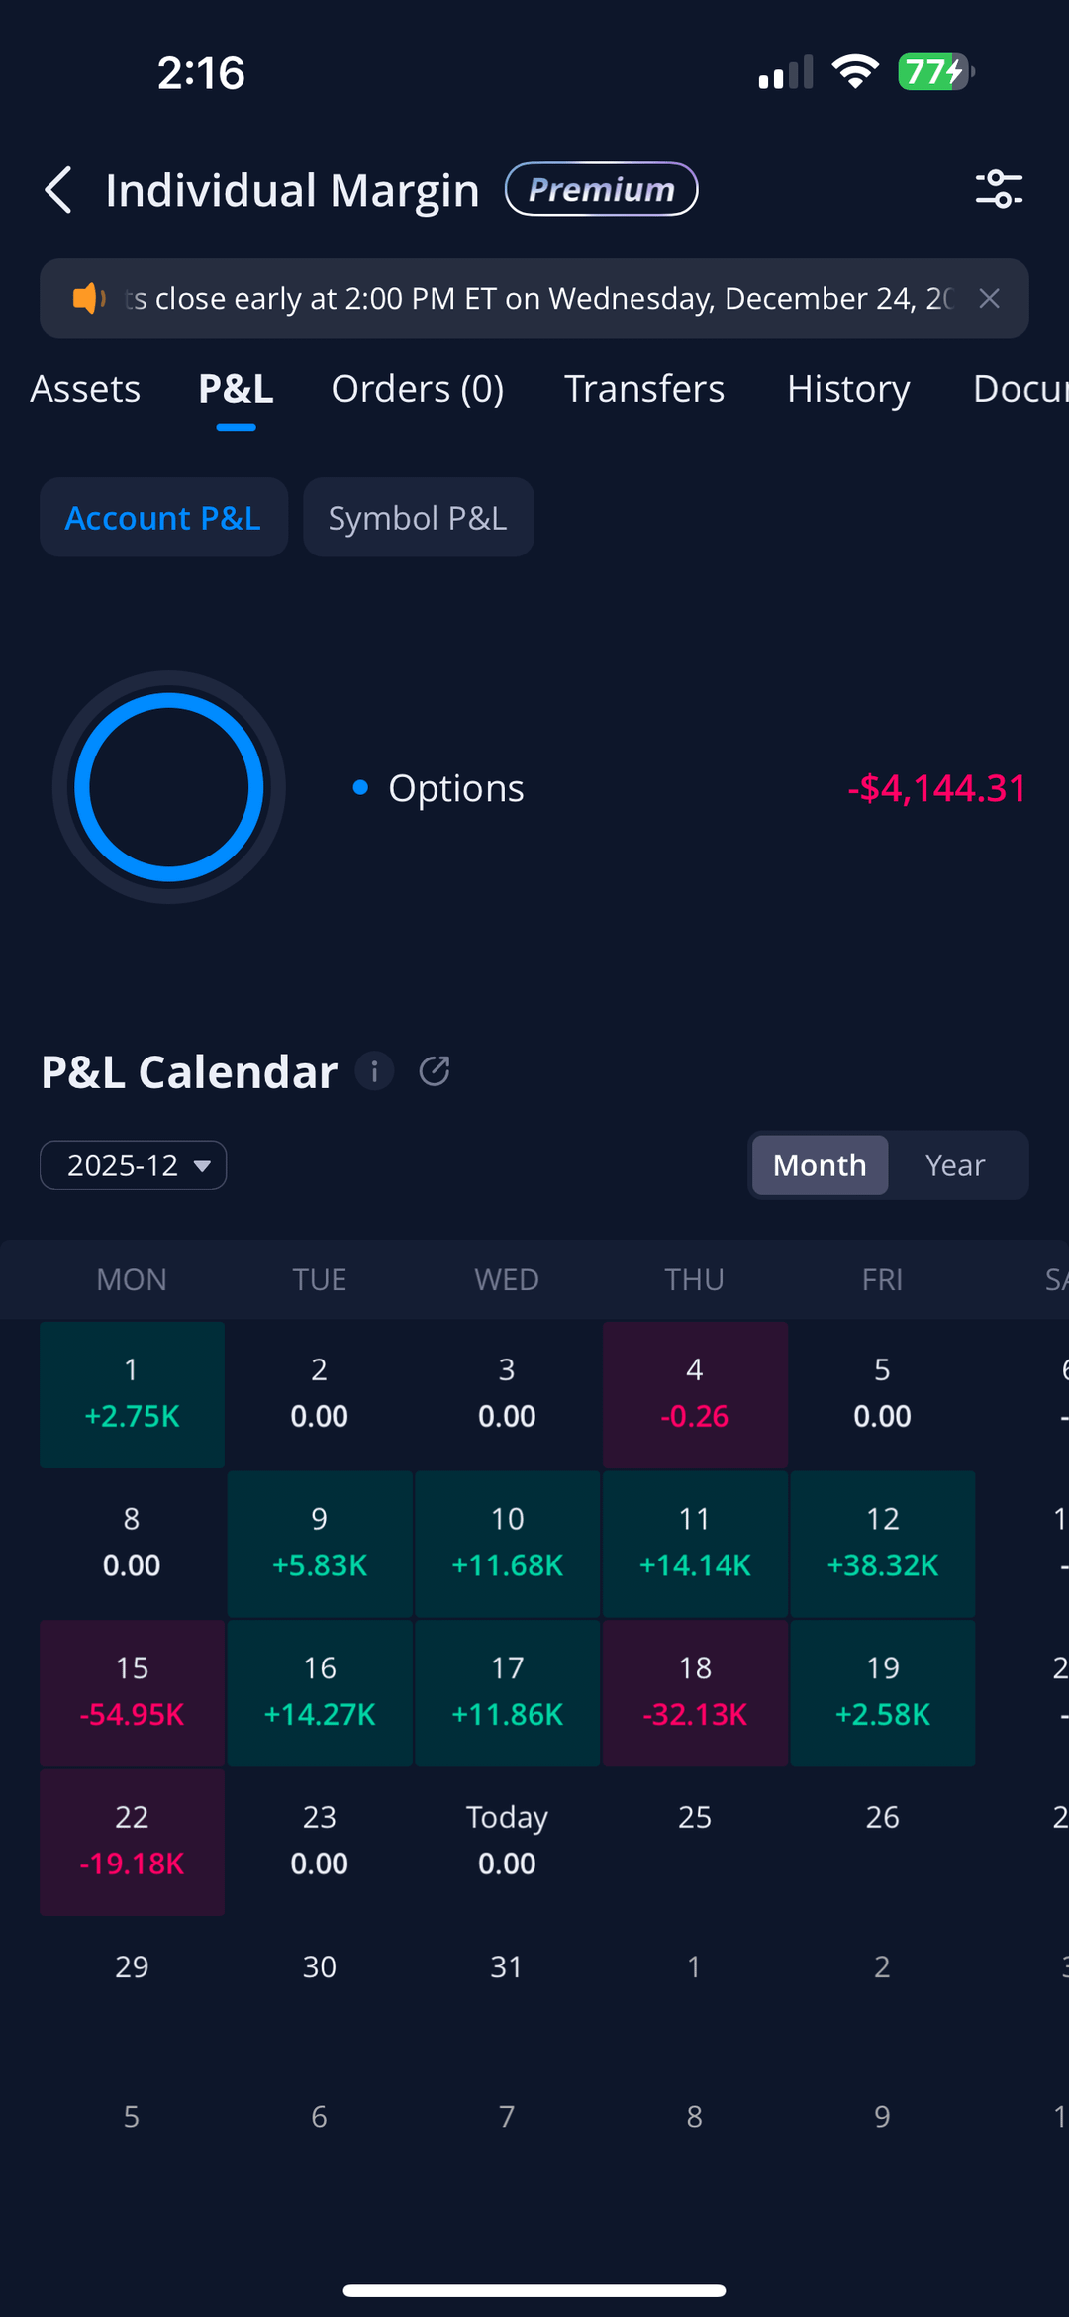
Task: Dismiss the early close notice banner
Action: coord(989,298)
